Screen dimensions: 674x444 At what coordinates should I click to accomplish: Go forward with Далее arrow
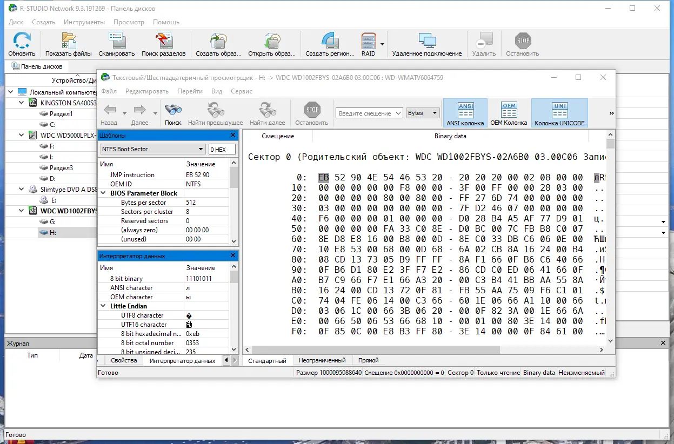click(139, 110)
